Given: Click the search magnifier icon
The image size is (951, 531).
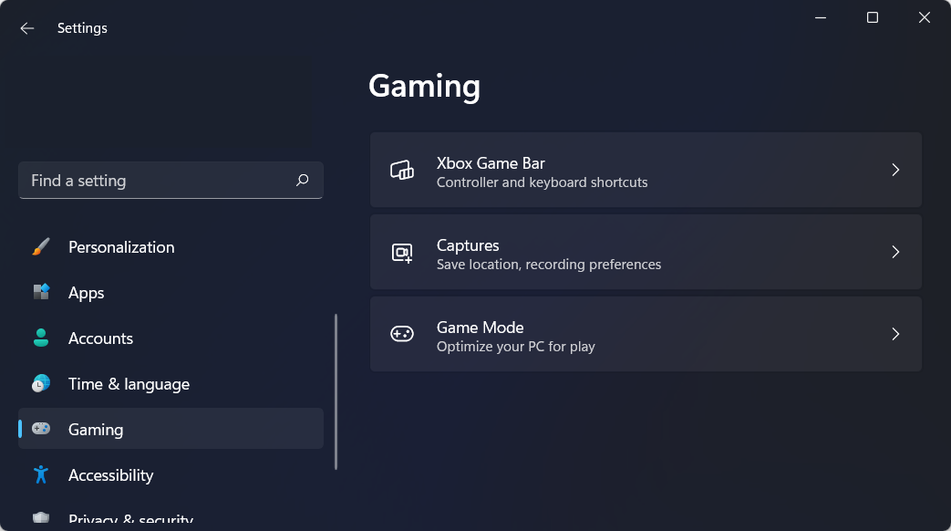Looking at the screenshot, I should click(303, 181).
